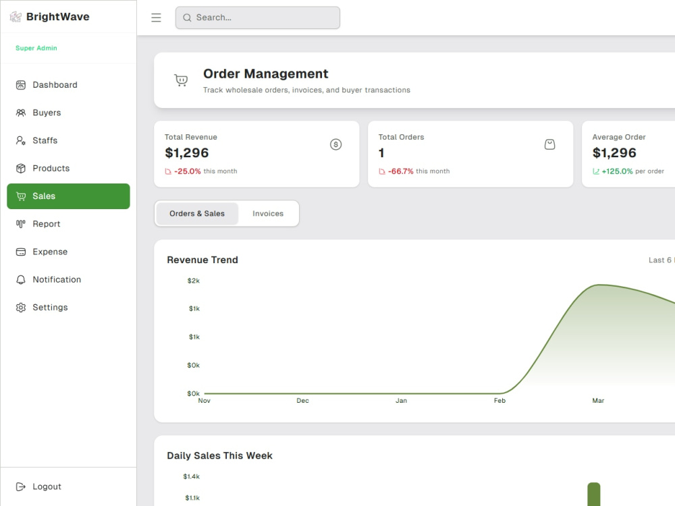
Task: Click the Staffs user-gear icon
Action: point(21,141)
